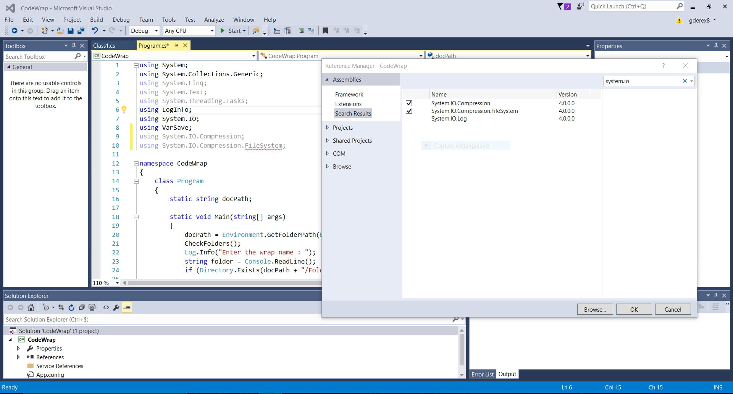Open the Build menu
Image resolution: width=733 pixels, height=394 pixels.
point(96,20)
